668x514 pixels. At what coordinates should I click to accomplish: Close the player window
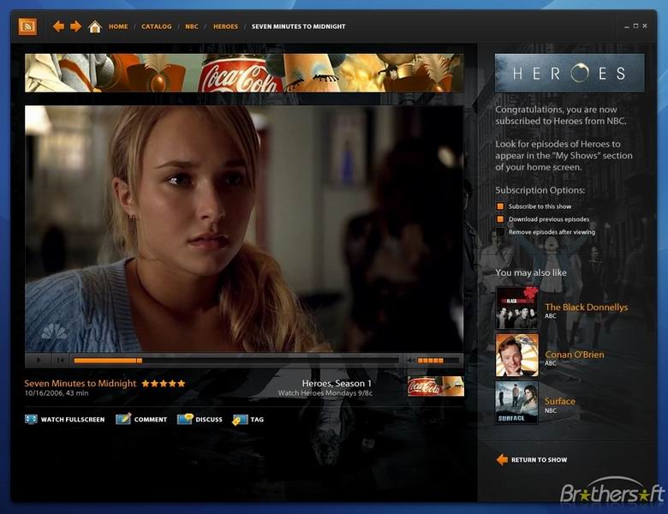point(645,26)
